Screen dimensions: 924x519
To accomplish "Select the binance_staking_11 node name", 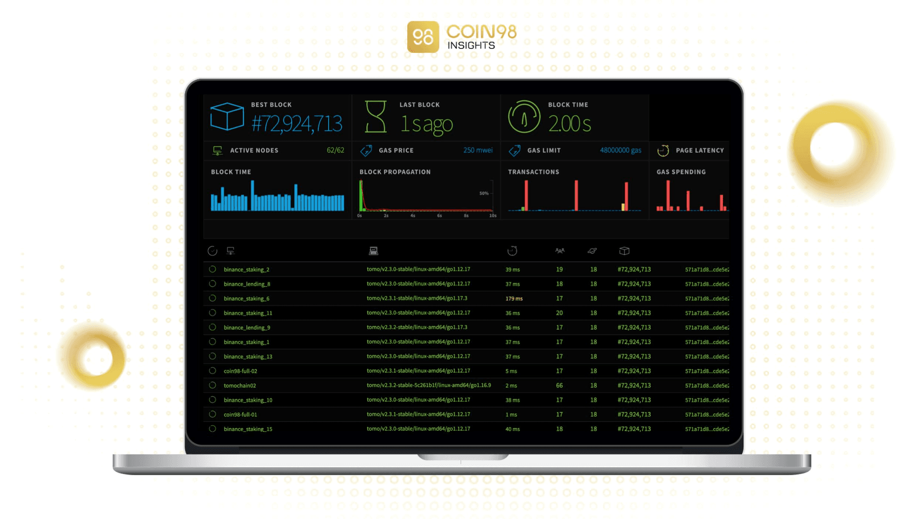I will click(x=248, y=313).
